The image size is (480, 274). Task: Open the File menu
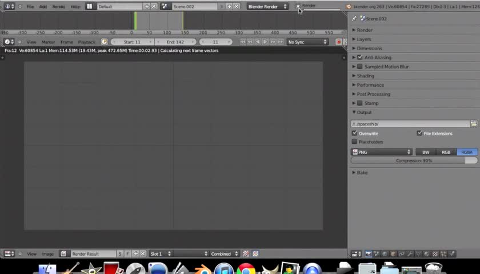[x=30, y=6]
